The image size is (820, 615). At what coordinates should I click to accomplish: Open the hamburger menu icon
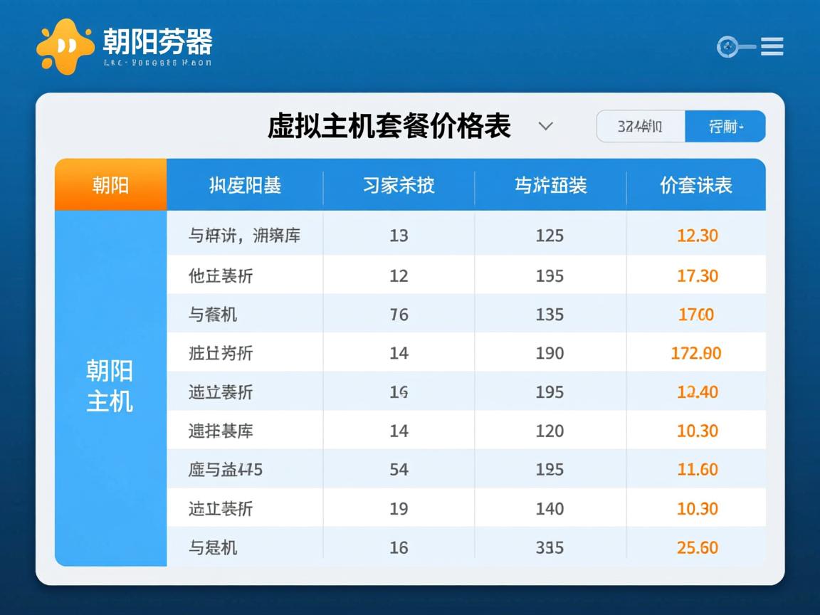(x=772, y=47)
